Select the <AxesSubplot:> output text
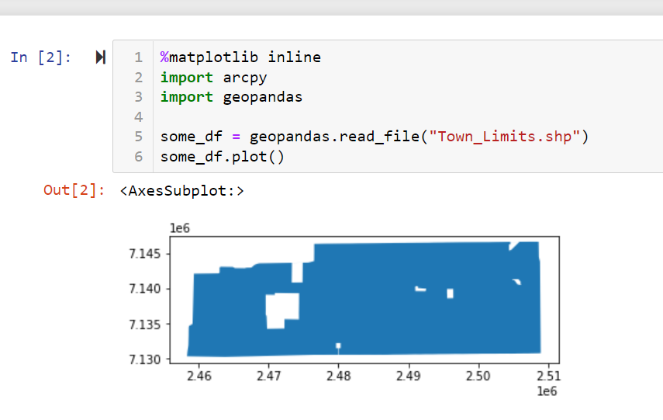This screenshot has width=663, height=420. [x=182, y=190]
